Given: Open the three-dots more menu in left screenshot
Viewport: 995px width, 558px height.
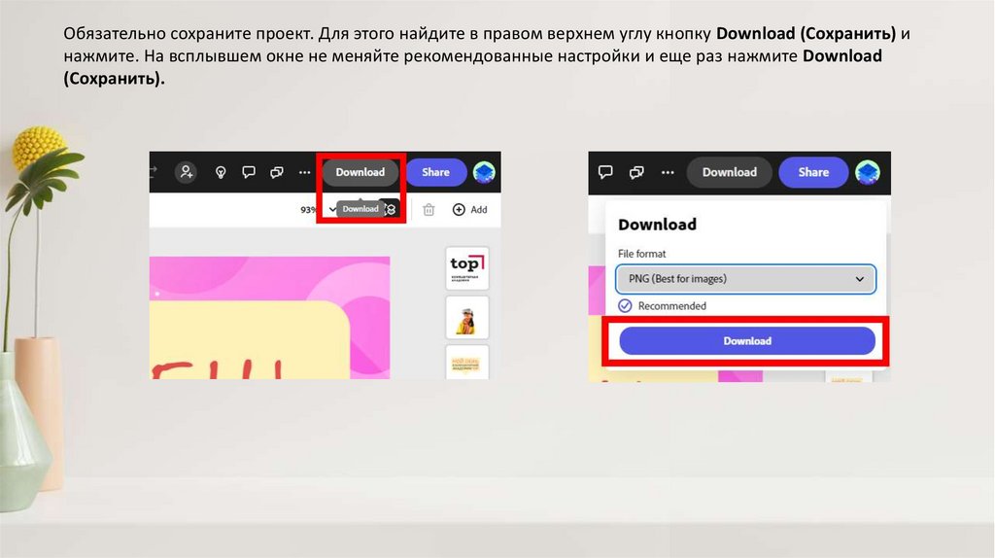Looking at the screenshot, I should 304,172.
